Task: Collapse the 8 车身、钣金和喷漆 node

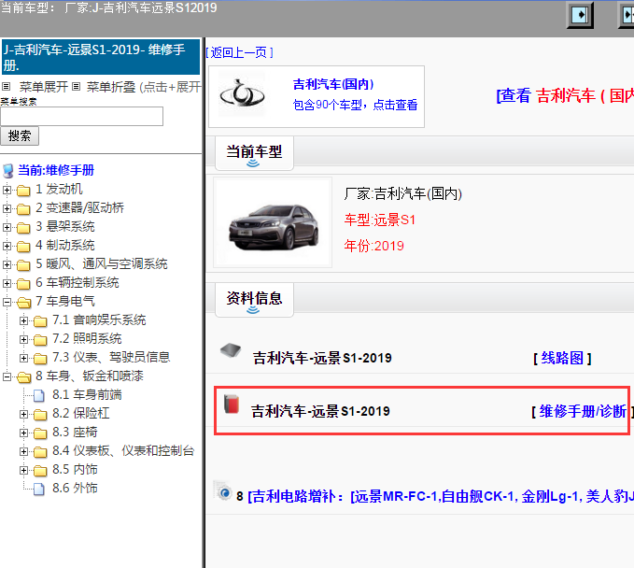Action: pyautogui.click(x=7, y=376)
